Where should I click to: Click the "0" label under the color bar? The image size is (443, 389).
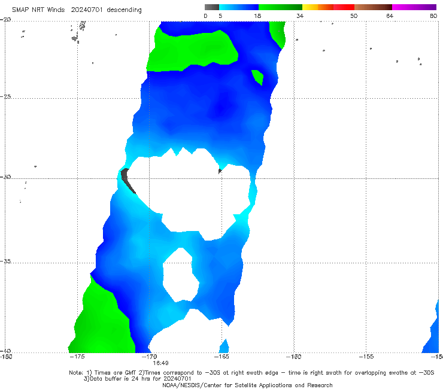pyautogui.click(x=205, y=16)
